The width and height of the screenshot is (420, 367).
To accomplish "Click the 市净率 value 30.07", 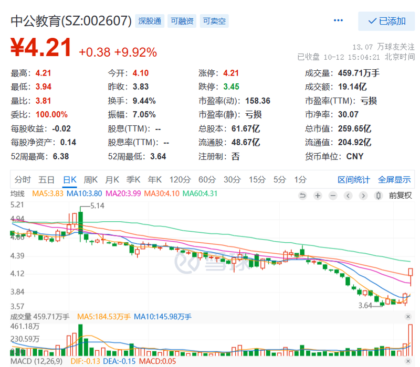I will click(348, 114).
